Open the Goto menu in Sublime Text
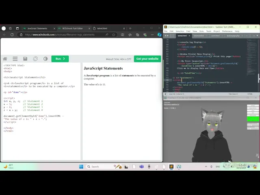 tap(201, 31)
